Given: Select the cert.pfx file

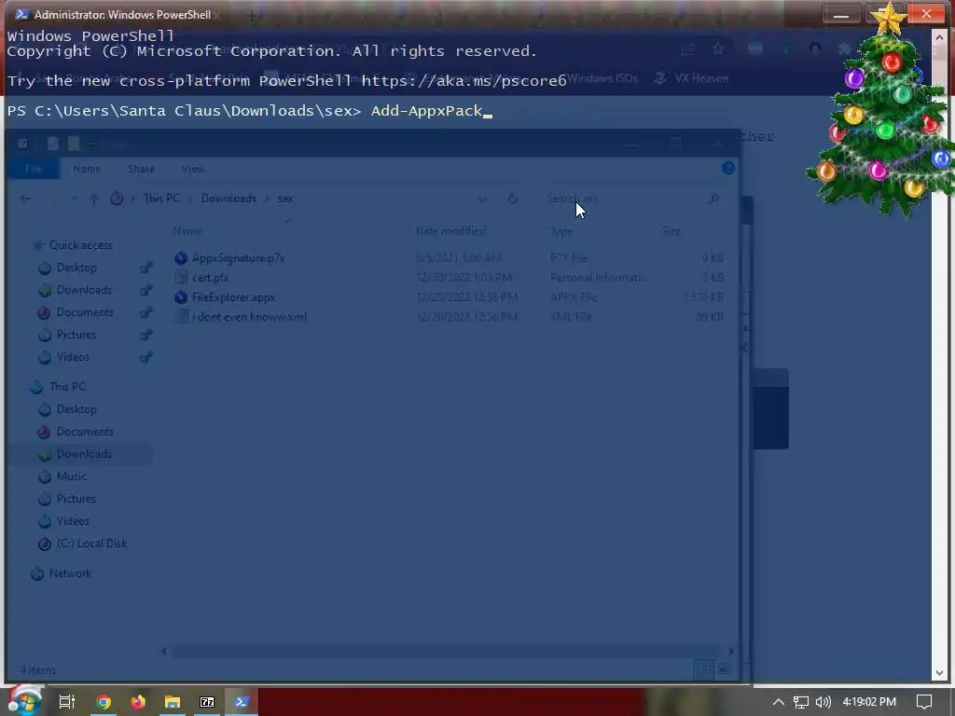Looking at the screenshot, I should pos(211,278).
